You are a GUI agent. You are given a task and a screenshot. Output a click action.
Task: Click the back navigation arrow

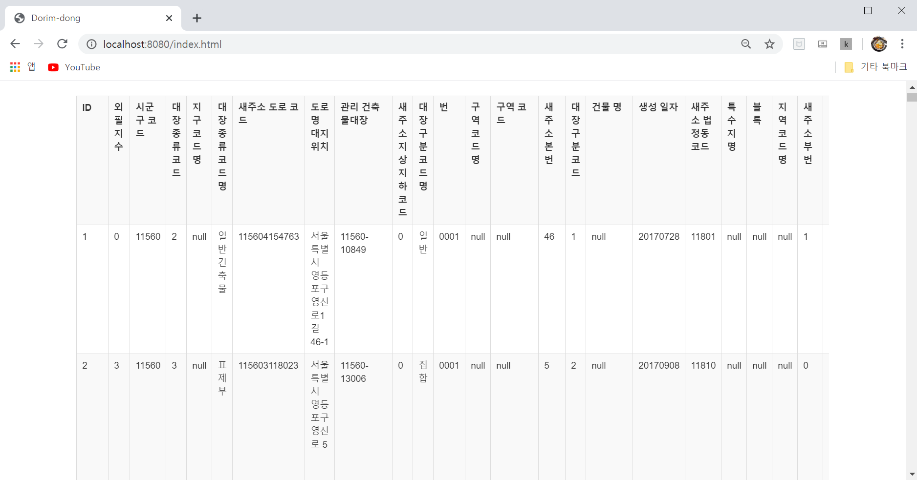point(15,44)
